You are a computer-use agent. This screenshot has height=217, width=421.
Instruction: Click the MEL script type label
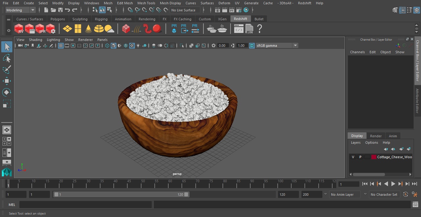12,205
